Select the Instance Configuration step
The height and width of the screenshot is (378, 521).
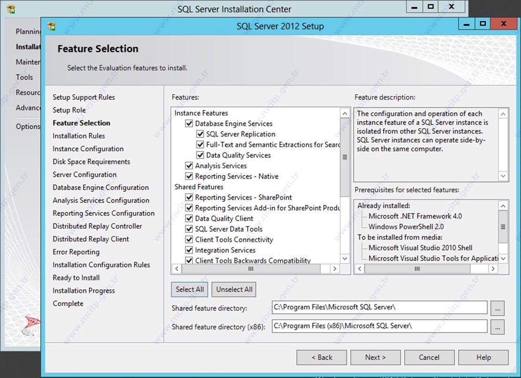click(x=88, y=149)
